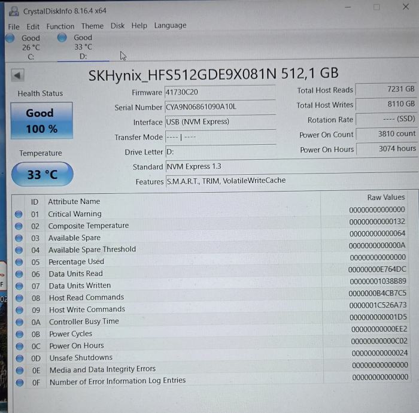Click the status dot for Critical Warning

(x=19, y=214)
